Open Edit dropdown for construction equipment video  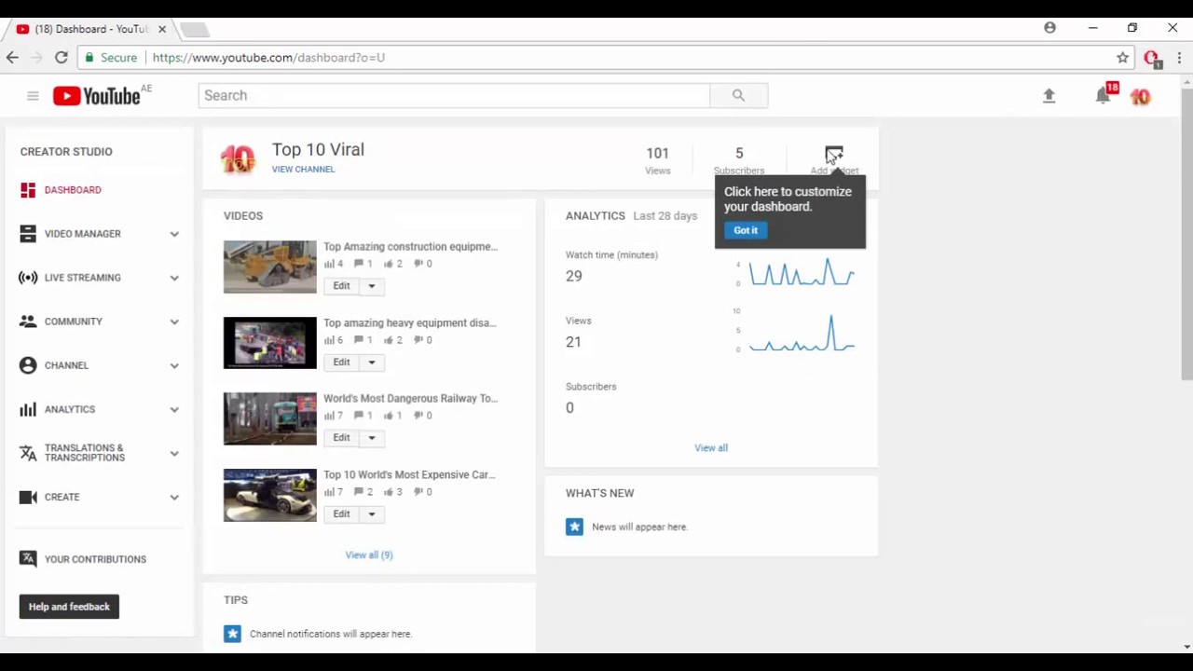tap(371, 286)
